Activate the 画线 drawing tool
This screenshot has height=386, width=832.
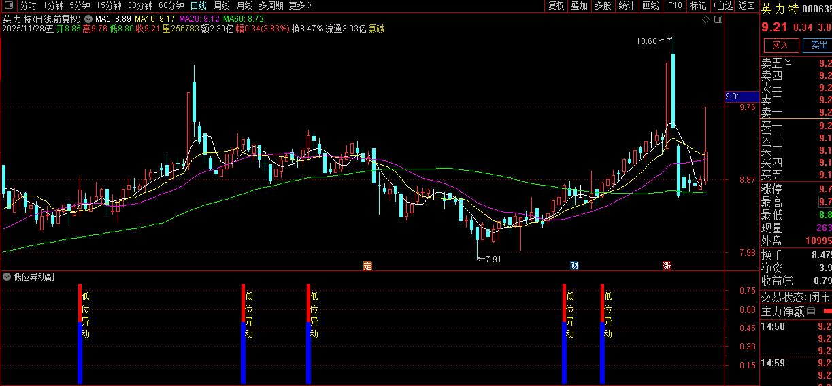(x=650, y=5)
